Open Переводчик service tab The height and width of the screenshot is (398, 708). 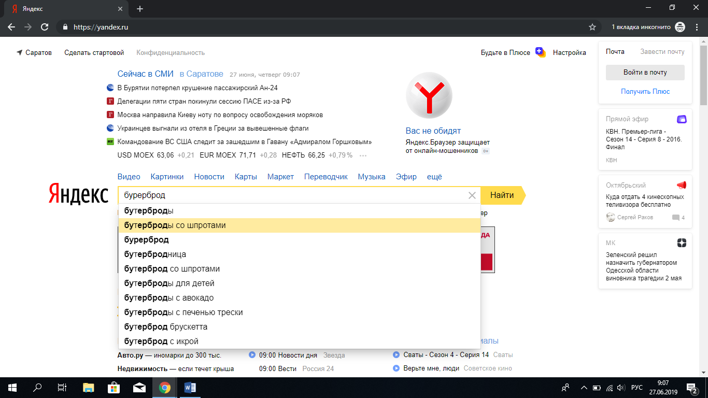point(326,177)
